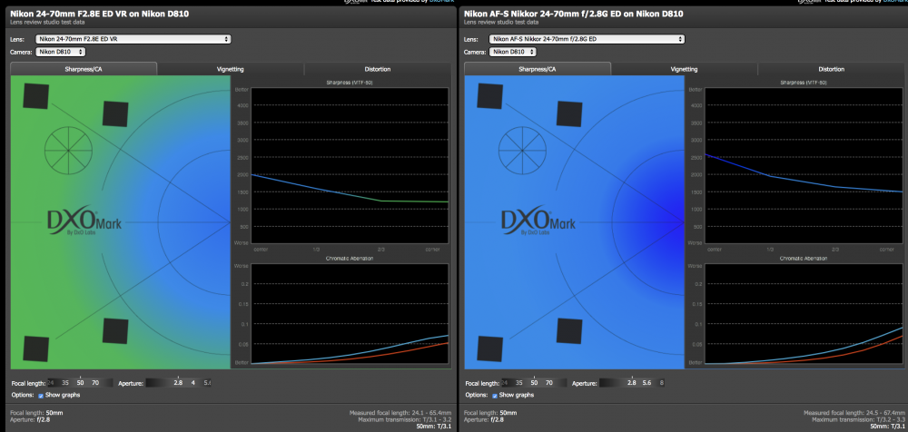Screen dimensions: 908x432
Task: Click '50mm: T/3.1' value in the F2.8E ED VR panel
Action: click(x=434, y=427)
